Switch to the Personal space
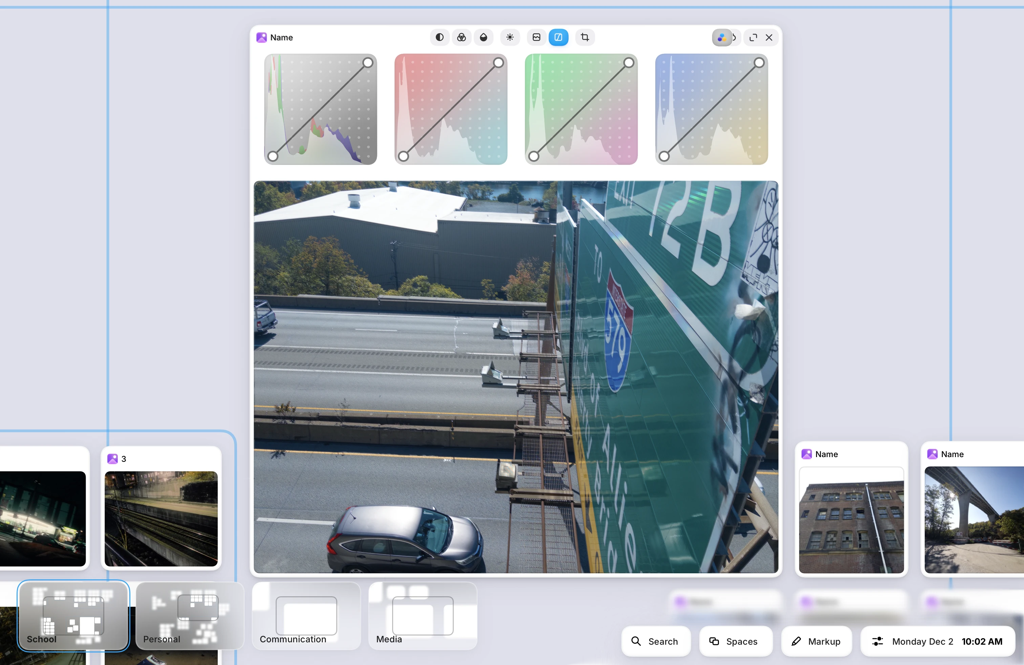The image size is (1024, 665). coord(189,615)
